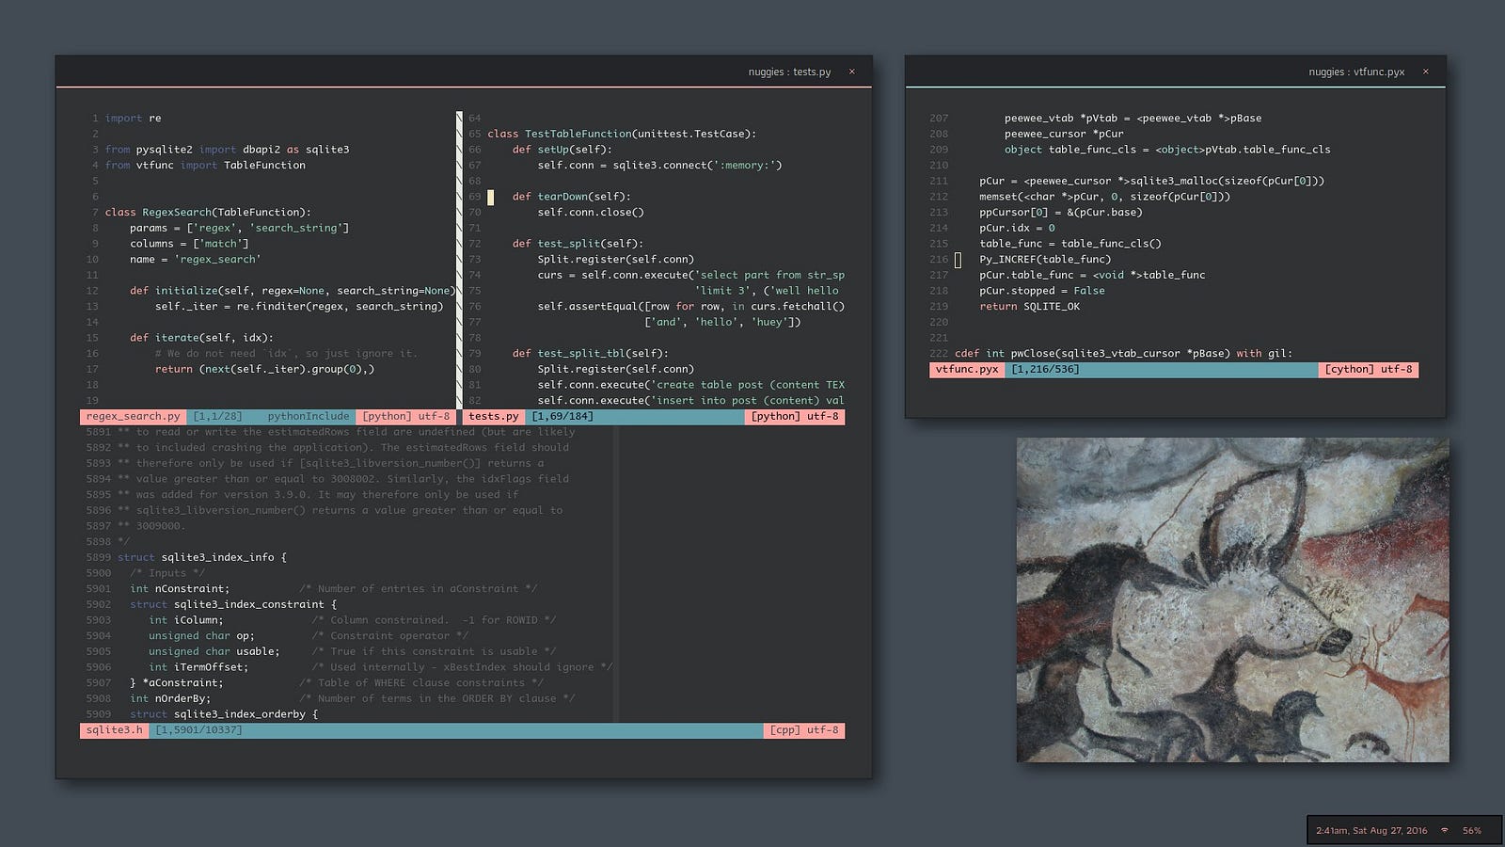Click 'def tearDown(self):'
The image size is (1505, 847).
tap(572, 197)
